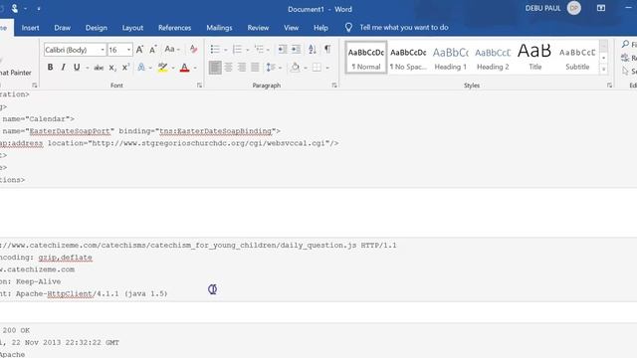Toggle Strikethrough formatting
This screenshot has height=358, width=637.
pos(99,68)
